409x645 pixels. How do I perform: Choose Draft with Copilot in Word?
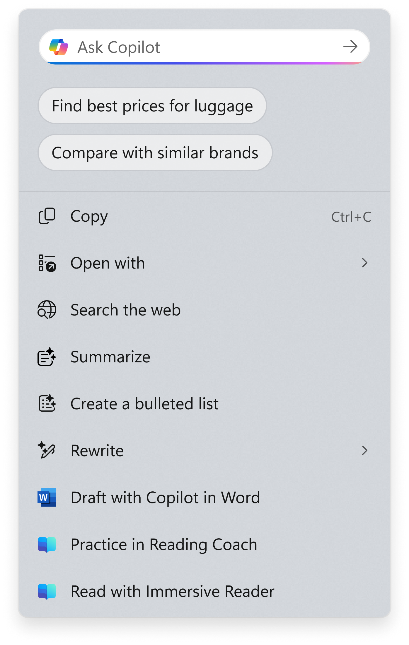tap(205, 498)
